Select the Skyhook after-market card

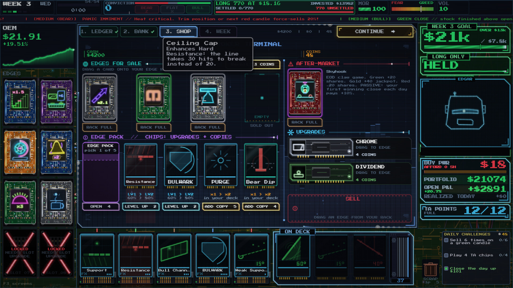click(305, 93)
